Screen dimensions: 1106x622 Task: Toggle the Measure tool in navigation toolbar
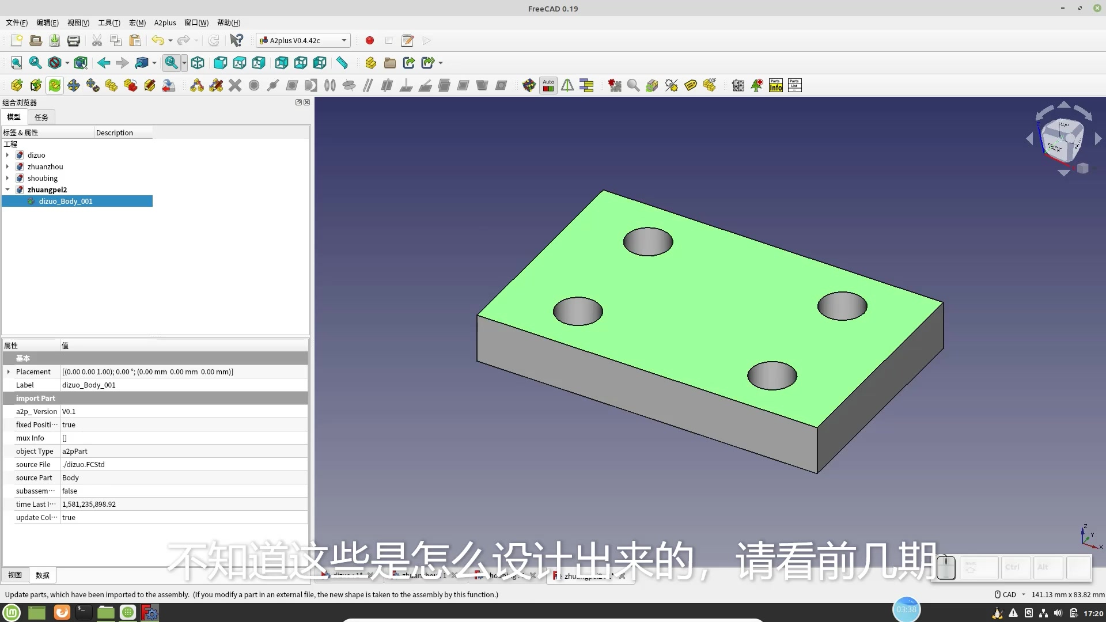[342, 63]
